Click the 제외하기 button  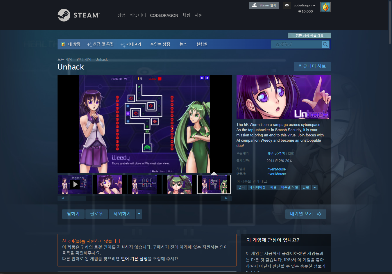point(122,214)
